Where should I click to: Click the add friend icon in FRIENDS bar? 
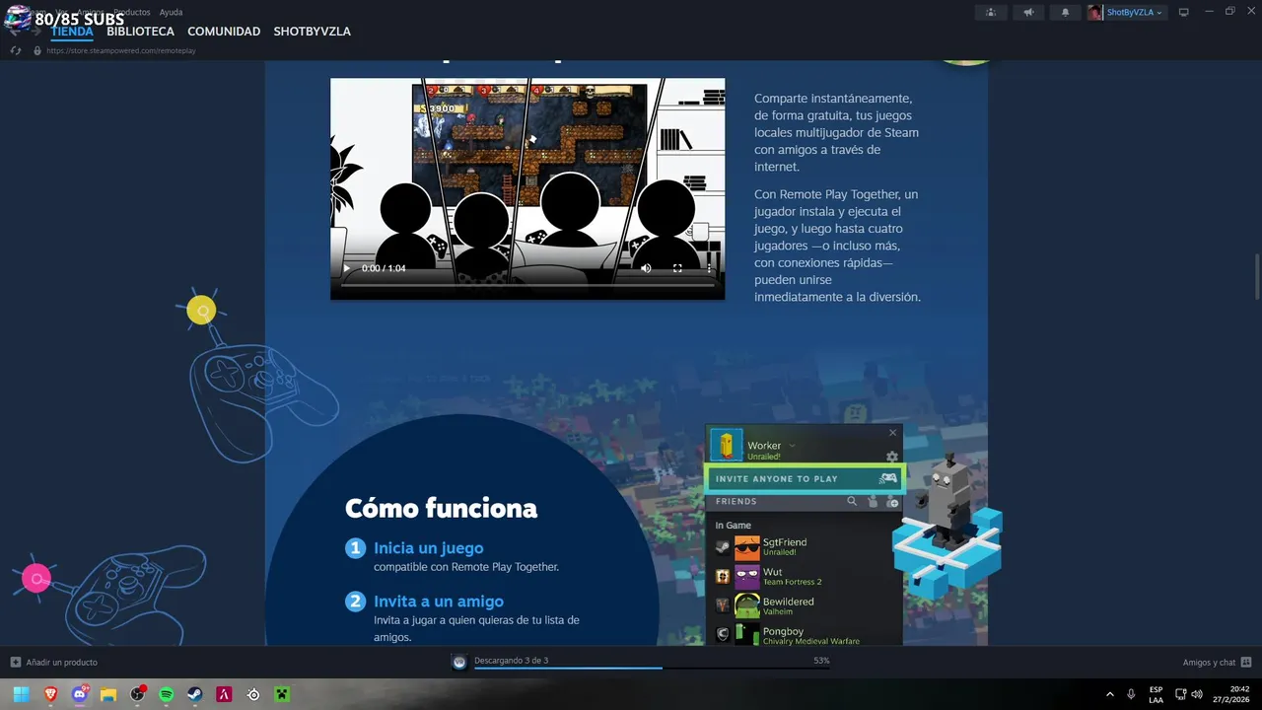click(892, 502)
